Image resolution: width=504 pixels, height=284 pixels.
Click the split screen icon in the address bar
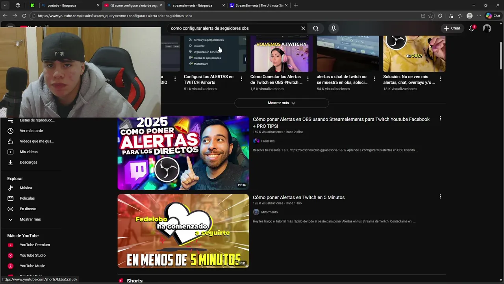pyautogui.click(x=423, y=16)
